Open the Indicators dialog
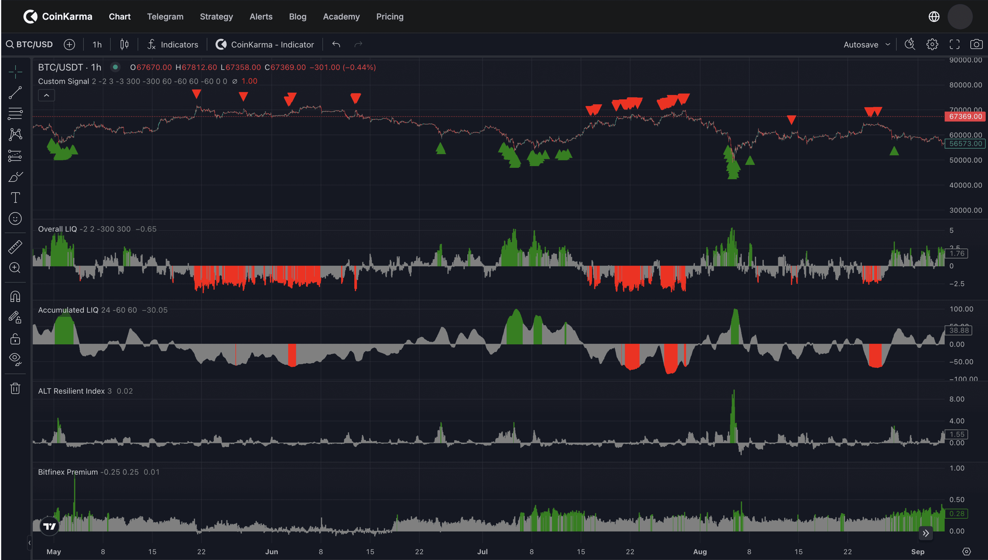Screen dimensions: 988x560 [173, 45]
